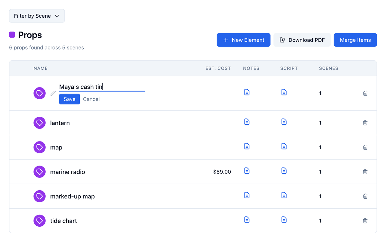This screenshot has height=235, width=386.
Task: Click the Notes column header
Action: [251, 68]
